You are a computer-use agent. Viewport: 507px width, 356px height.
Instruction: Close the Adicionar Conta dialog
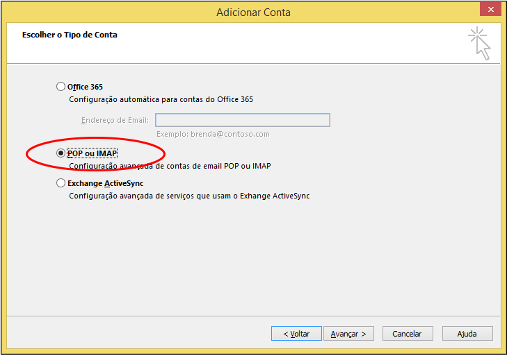coord(490,9)
